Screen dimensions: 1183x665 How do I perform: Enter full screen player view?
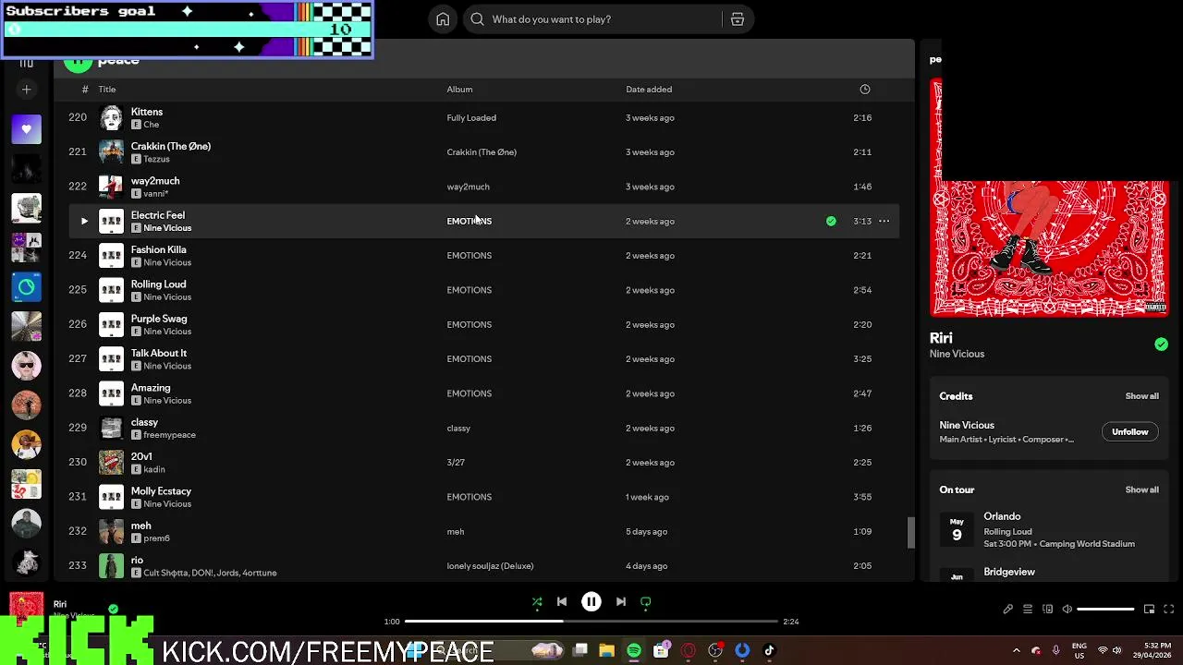(1169, 610)
